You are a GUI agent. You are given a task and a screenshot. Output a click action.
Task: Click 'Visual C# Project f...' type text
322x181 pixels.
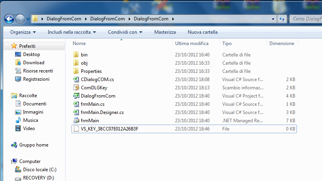(243, 96)
